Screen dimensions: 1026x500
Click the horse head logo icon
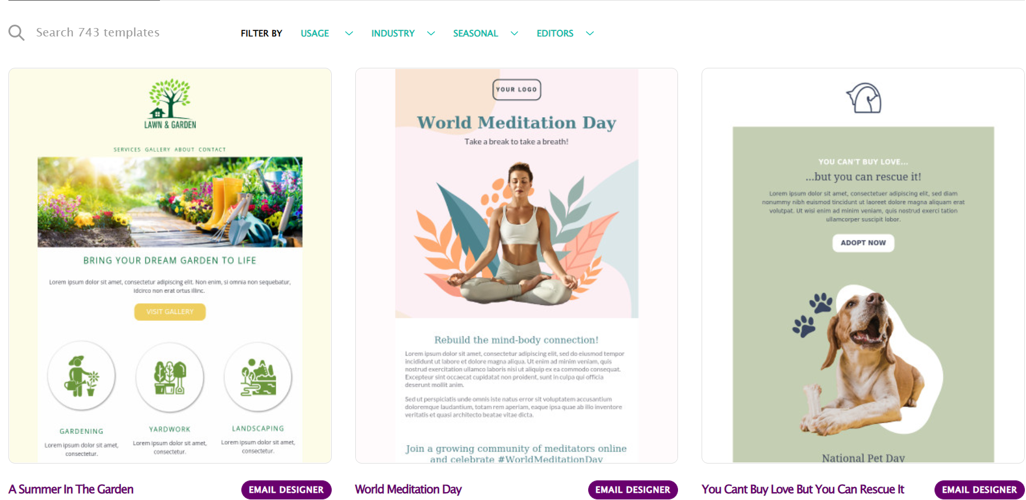click(x=864, y=98)
